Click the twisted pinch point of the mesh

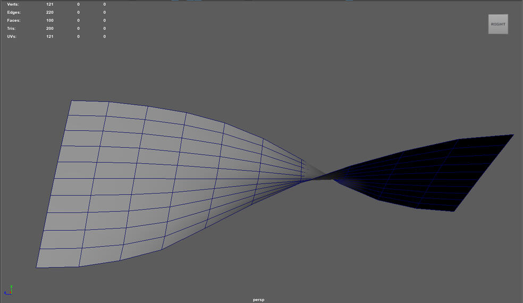pos(319,178)
